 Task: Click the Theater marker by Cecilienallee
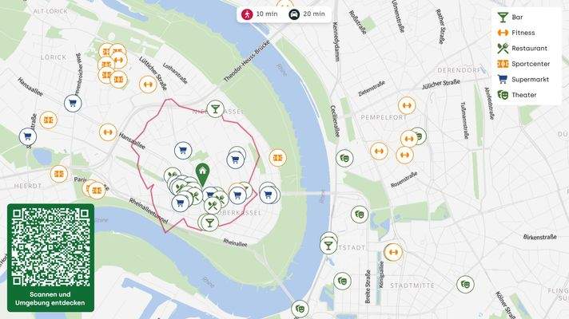click(344, 158)
